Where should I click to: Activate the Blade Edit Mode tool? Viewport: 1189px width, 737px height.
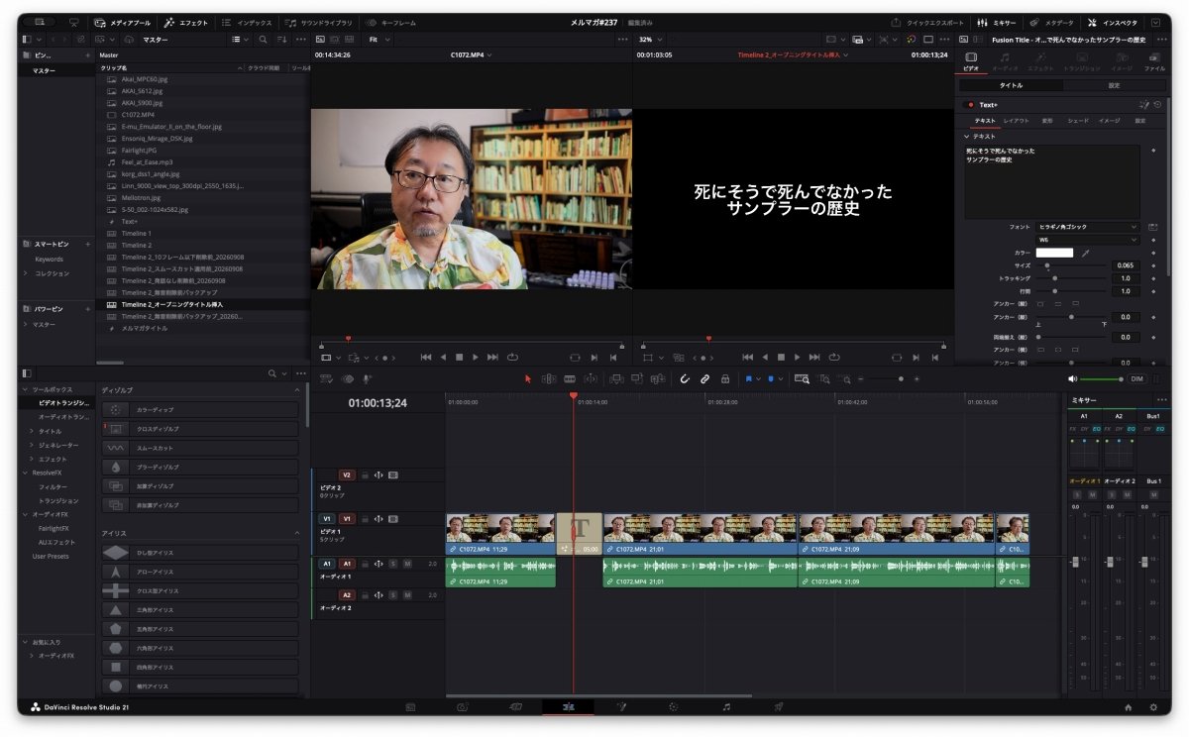point(570,378)
